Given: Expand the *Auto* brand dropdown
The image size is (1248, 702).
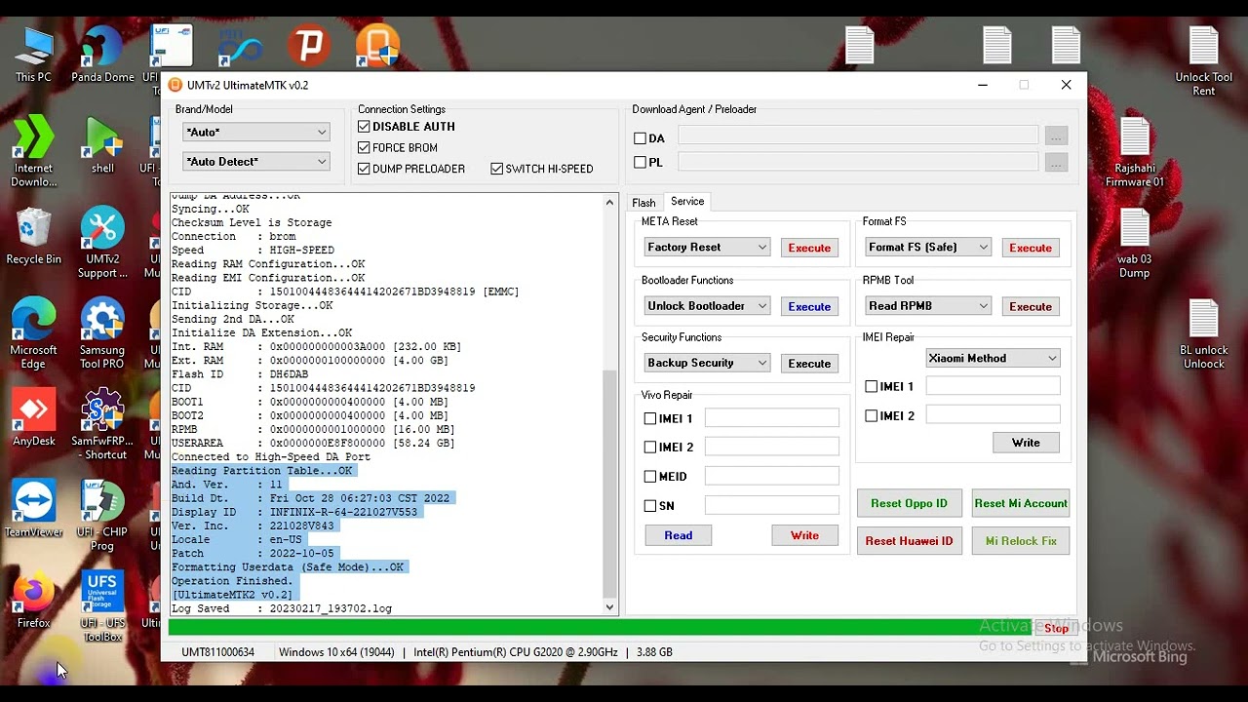Looking at the screenshot, I should (256, 132).
